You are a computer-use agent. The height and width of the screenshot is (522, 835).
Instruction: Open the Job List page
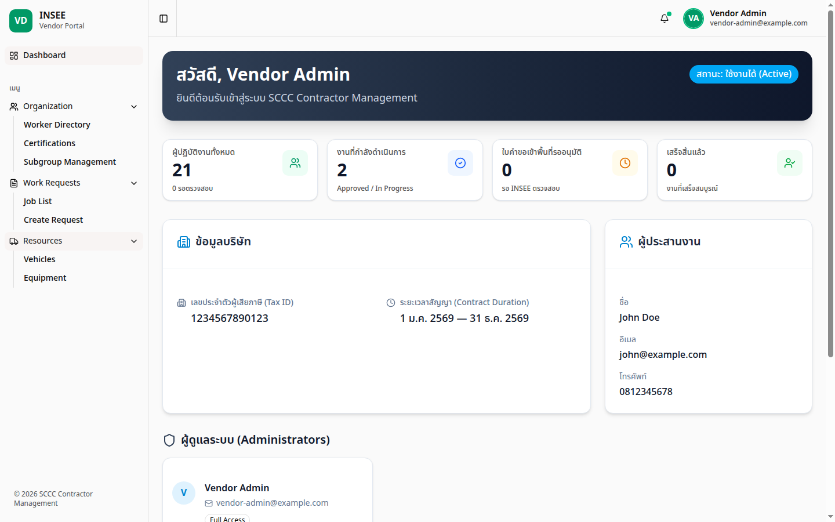point(38,201)
